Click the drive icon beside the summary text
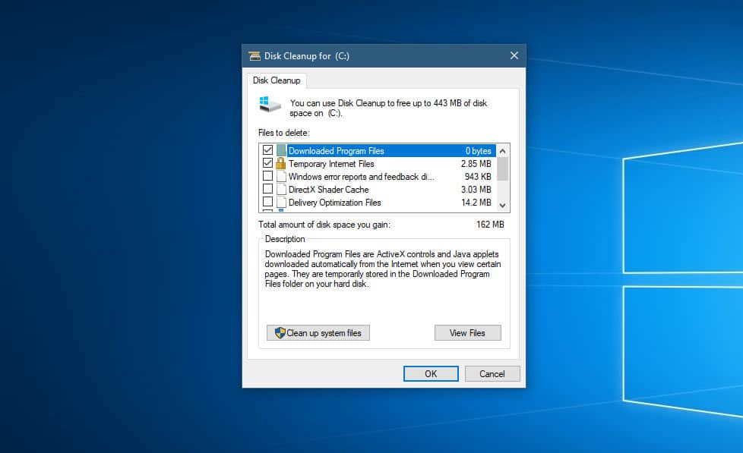Screen dimensions: 743x453 tap(270, 105)
